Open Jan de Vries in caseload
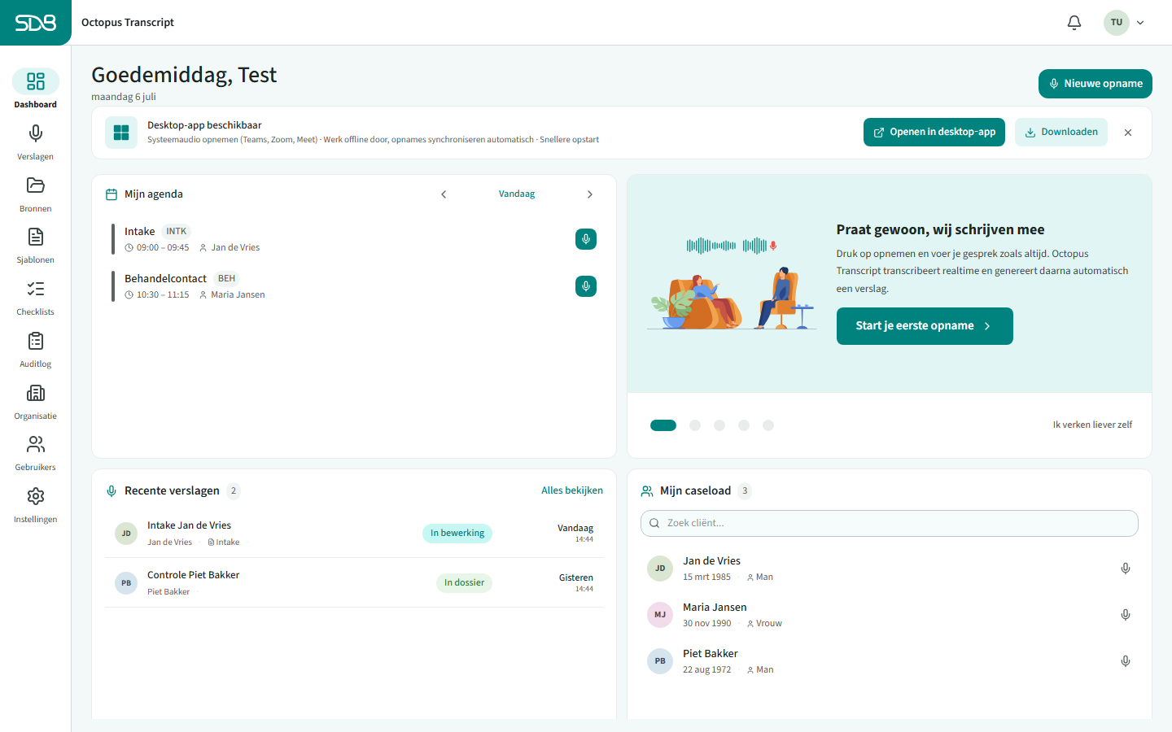This screenshot has width=1172, height=732. [890, 569]
